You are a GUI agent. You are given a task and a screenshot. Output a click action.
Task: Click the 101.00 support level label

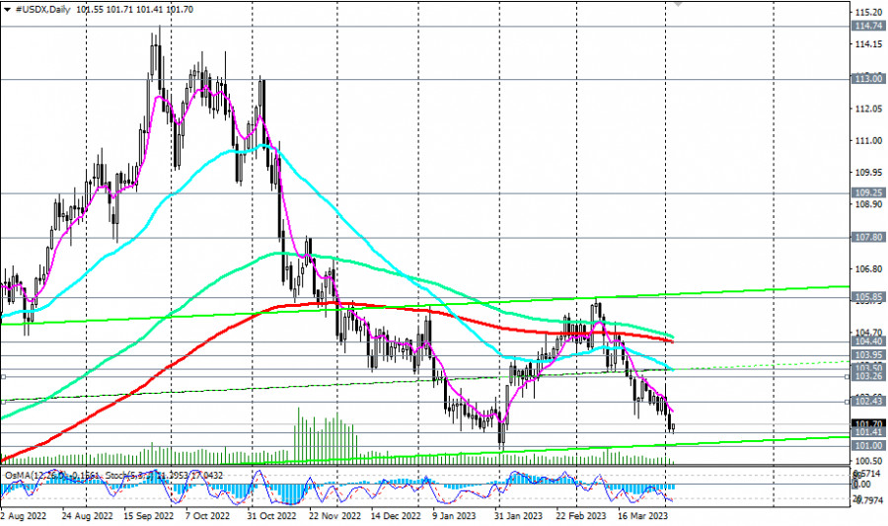click(867, 445)
